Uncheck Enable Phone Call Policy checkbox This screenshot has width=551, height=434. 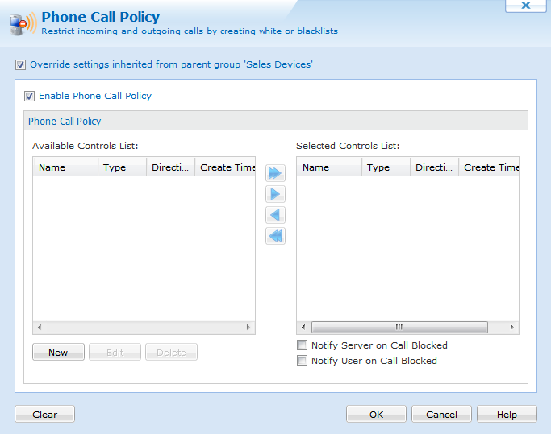tap(29, 96)
